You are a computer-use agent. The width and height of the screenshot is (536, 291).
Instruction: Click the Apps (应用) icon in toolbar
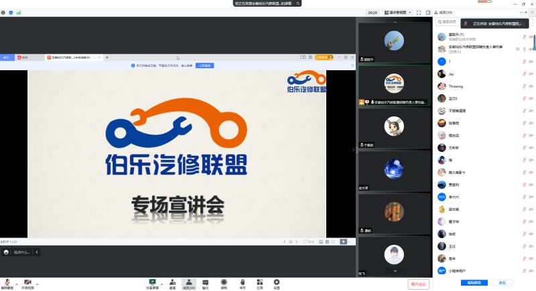click(x=259, y=283)
